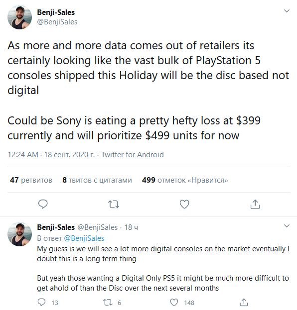
Task: Like the main Benji-Sales tweet
Action: [x=184, y=204]
